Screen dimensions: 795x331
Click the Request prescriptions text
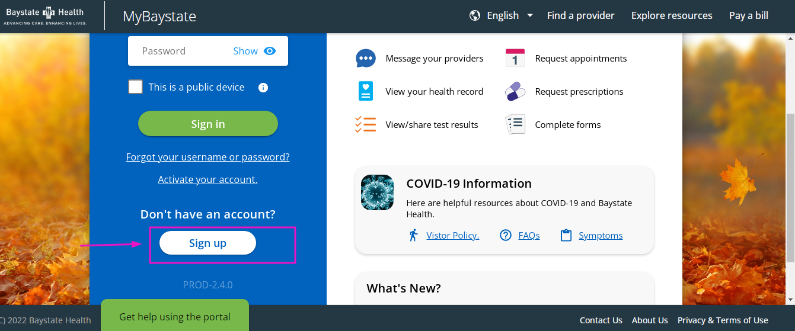pos(579,92)
